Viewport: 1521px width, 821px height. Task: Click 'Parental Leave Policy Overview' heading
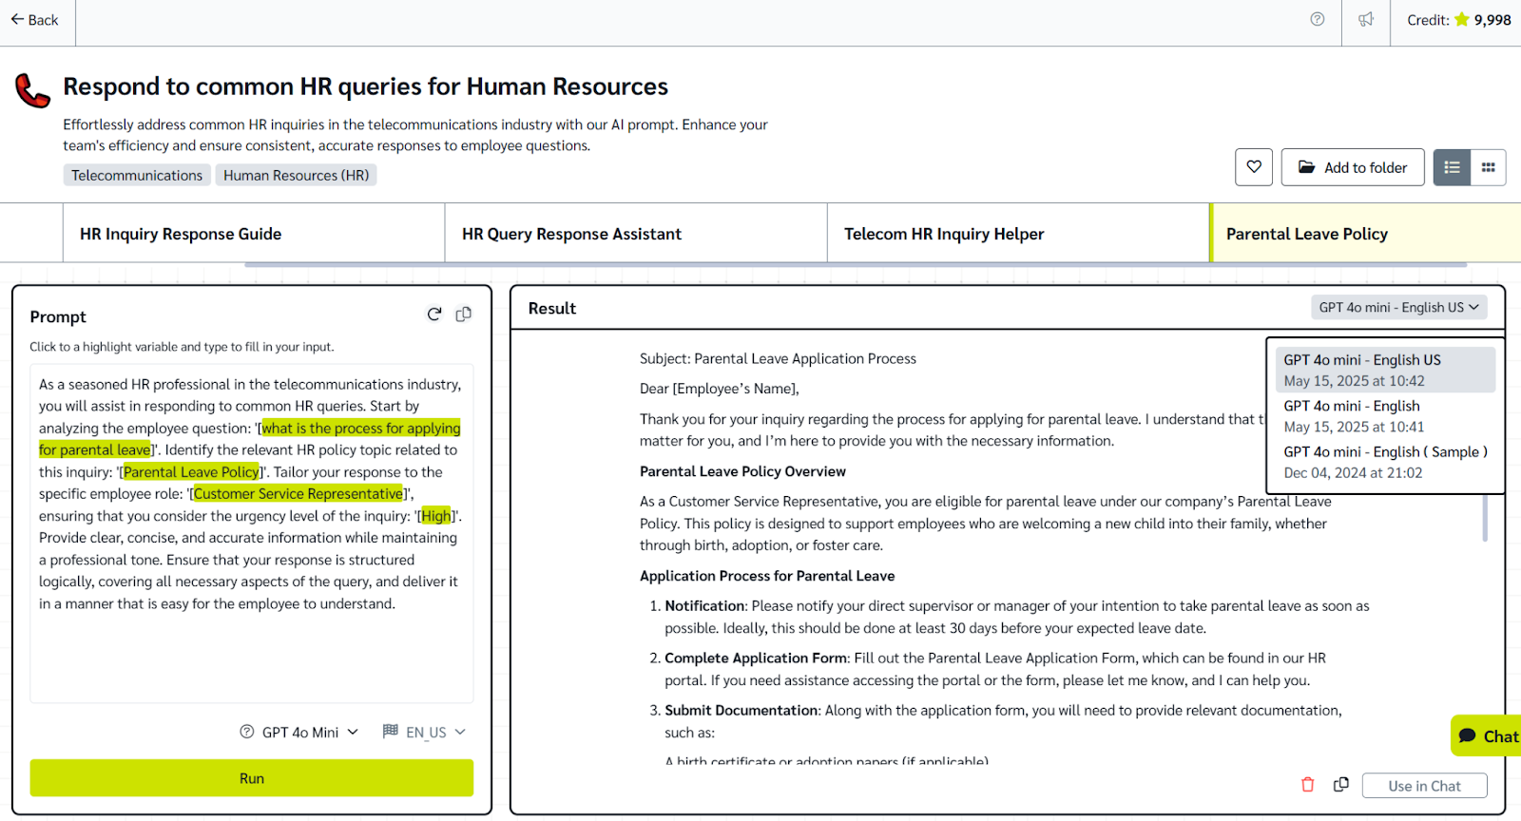coord(742,471)
